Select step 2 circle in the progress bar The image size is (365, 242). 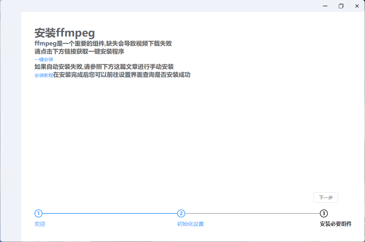[x=181, y=213]
